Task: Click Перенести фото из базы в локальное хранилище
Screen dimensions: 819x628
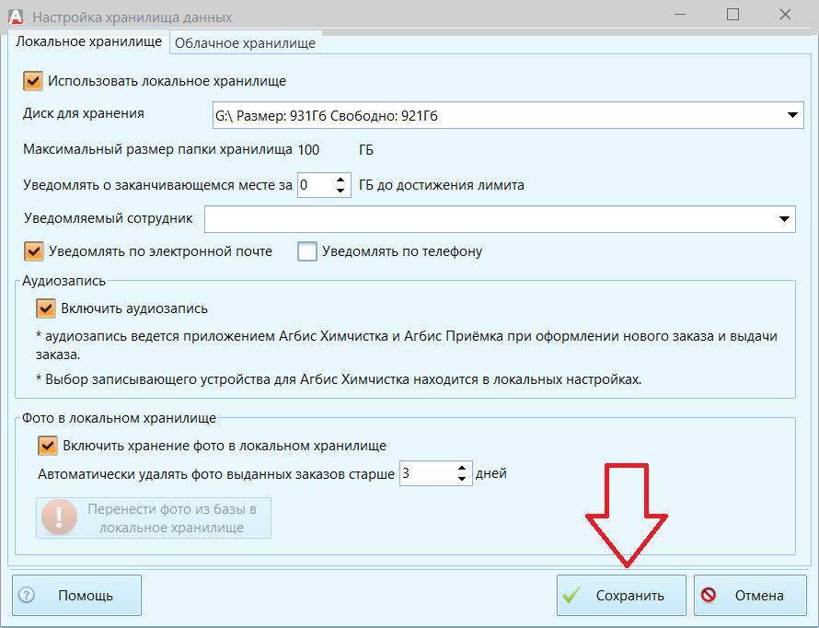Action: [154, 518]
